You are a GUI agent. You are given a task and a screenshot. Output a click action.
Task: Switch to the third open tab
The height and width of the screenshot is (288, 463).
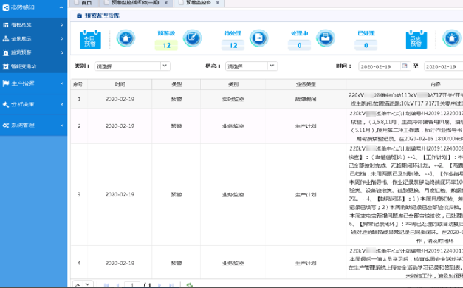click(199, 3)
